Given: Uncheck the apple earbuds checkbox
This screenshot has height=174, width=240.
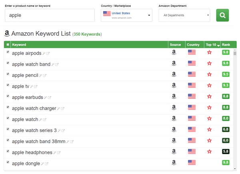Looking at the screenshot, I should pos(8,96).
